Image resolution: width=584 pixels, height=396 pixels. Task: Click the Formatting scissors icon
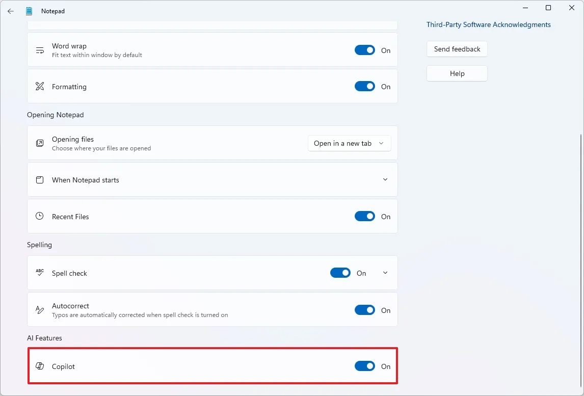40,86
